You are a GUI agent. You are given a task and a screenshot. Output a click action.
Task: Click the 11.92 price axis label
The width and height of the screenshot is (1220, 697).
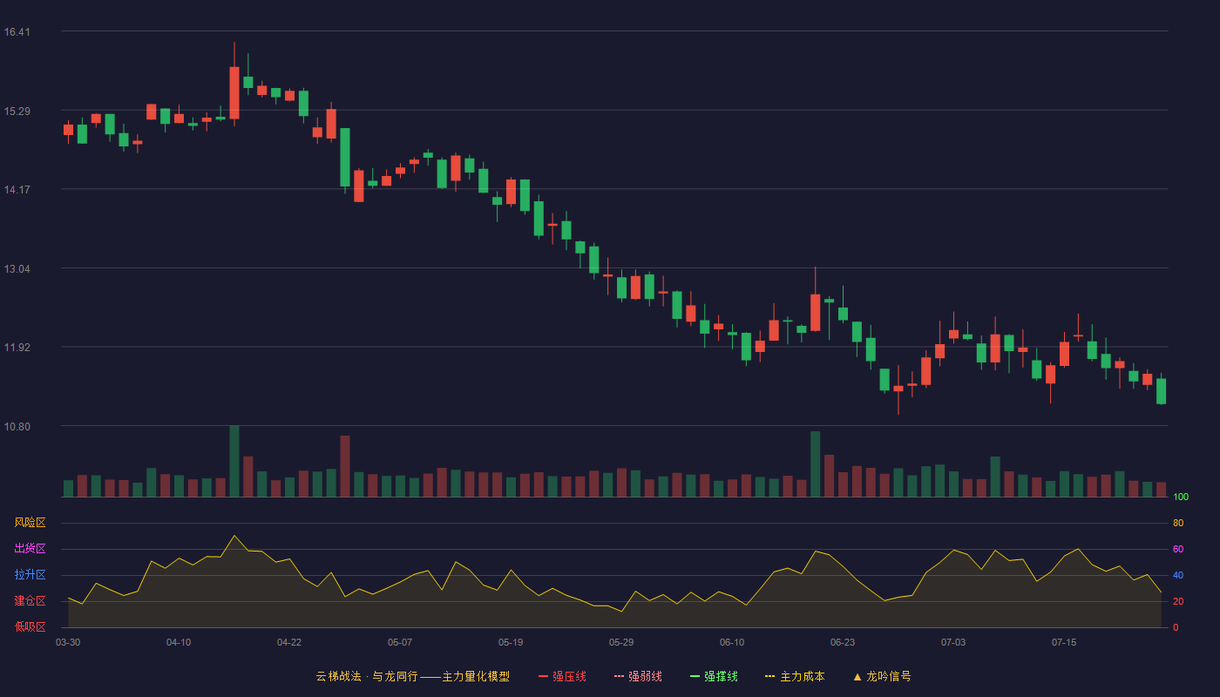tap(17, 348)
